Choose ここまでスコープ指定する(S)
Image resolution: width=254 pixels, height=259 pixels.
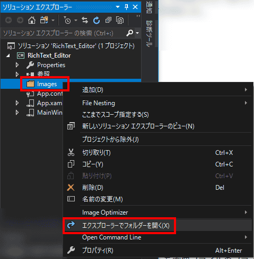coord(158,115)
